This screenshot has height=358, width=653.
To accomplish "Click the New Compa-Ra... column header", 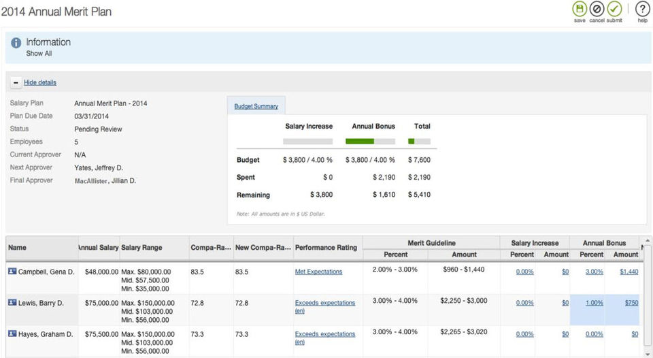I will [264, 248].
